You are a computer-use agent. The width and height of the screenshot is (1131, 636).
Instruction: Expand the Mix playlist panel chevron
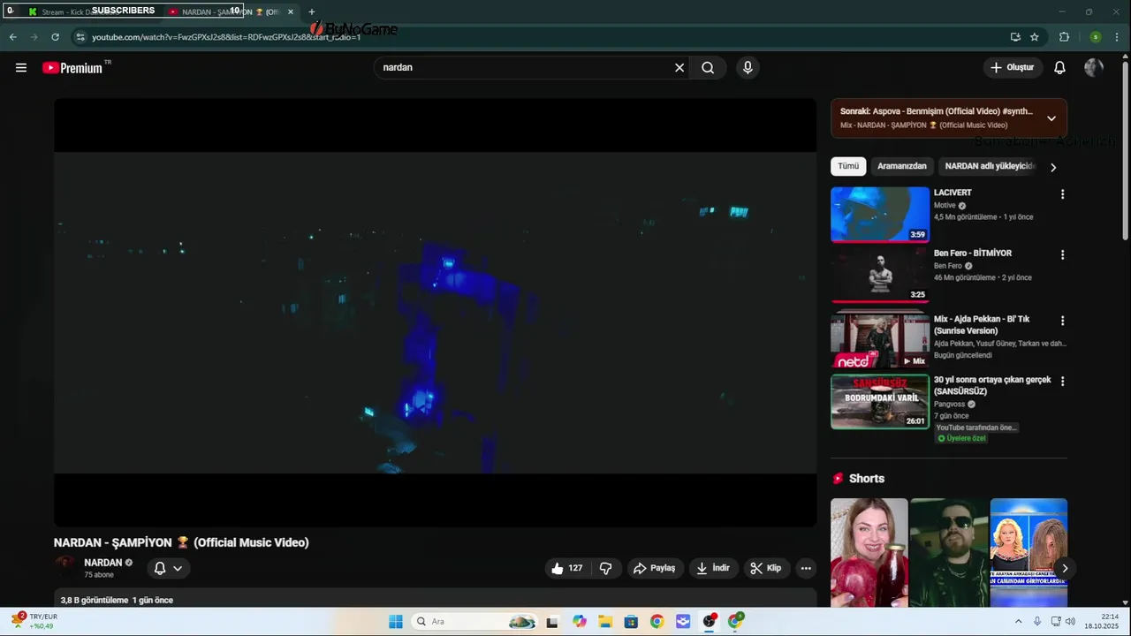tap(1051, 118)
